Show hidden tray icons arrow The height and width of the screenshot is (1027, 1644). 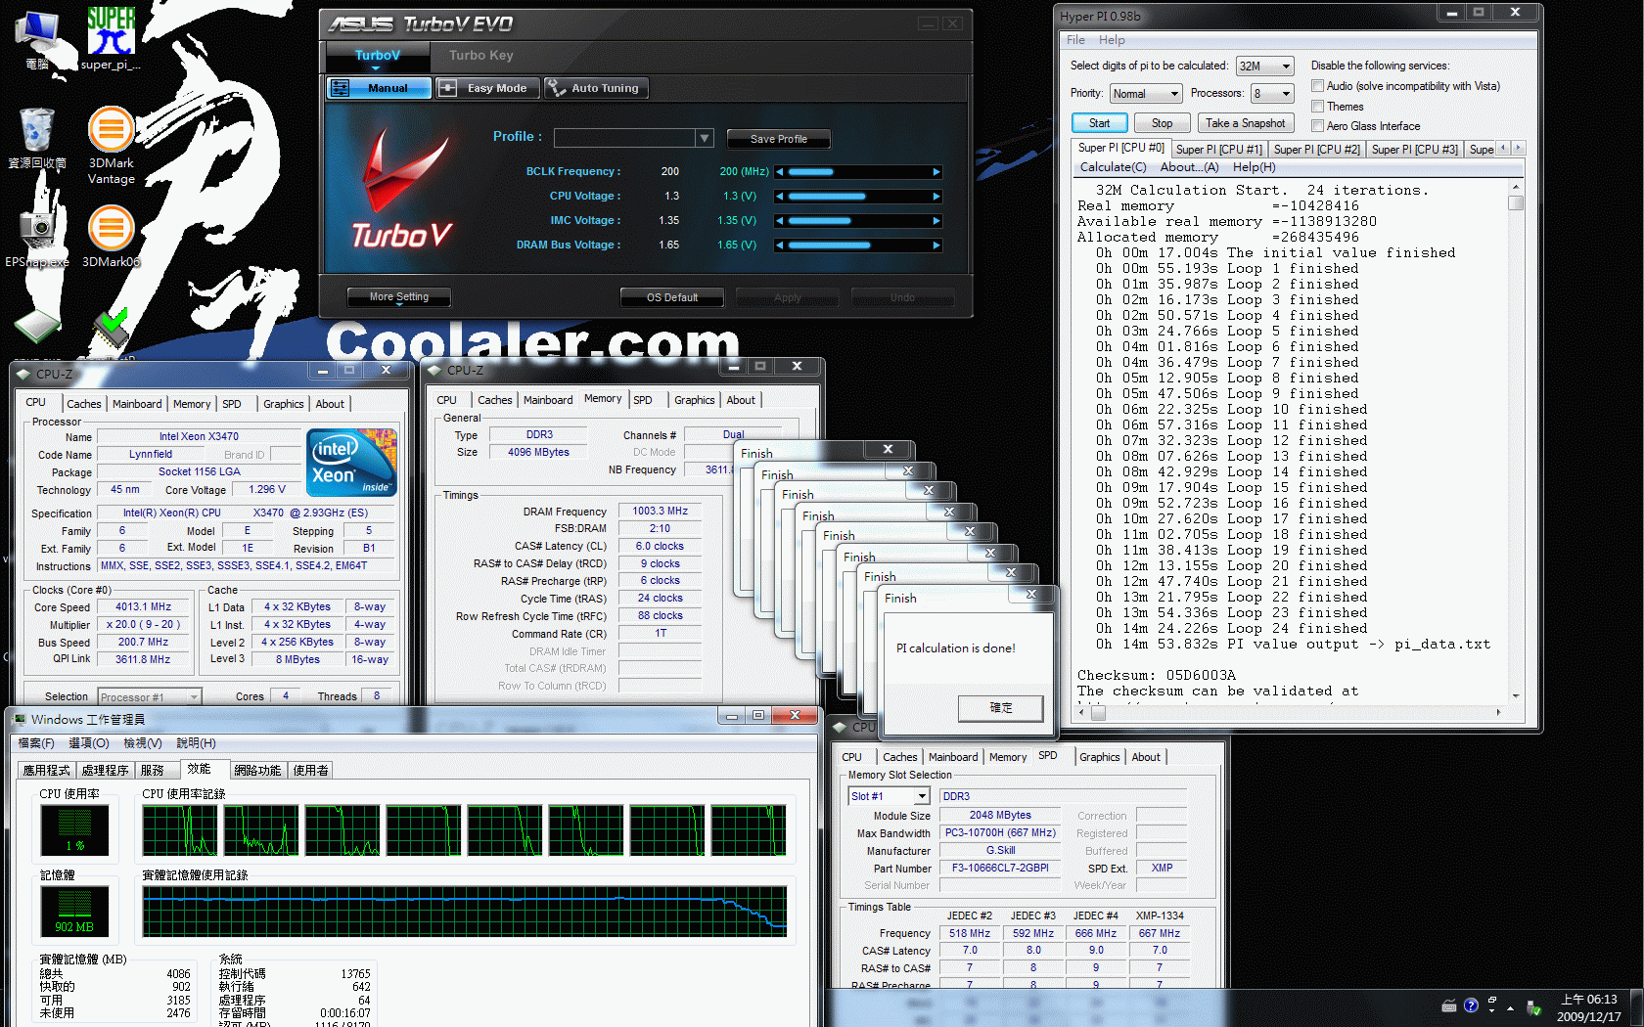click(x=1510, y=1007)
